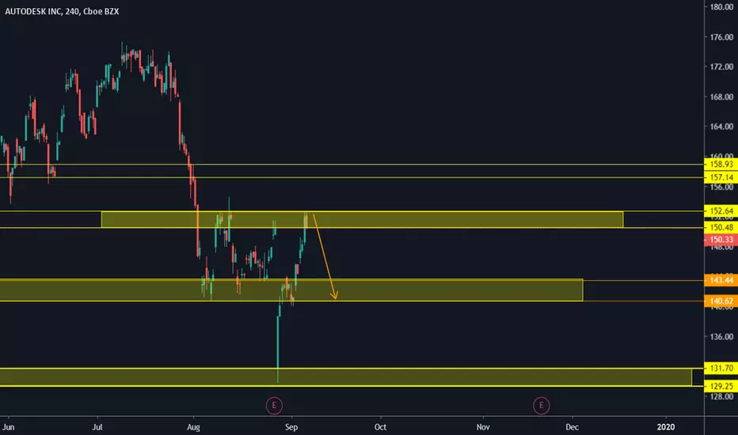Select the 158.93 yellow price label
Screen dimensions: 738x435
point(721,165)
